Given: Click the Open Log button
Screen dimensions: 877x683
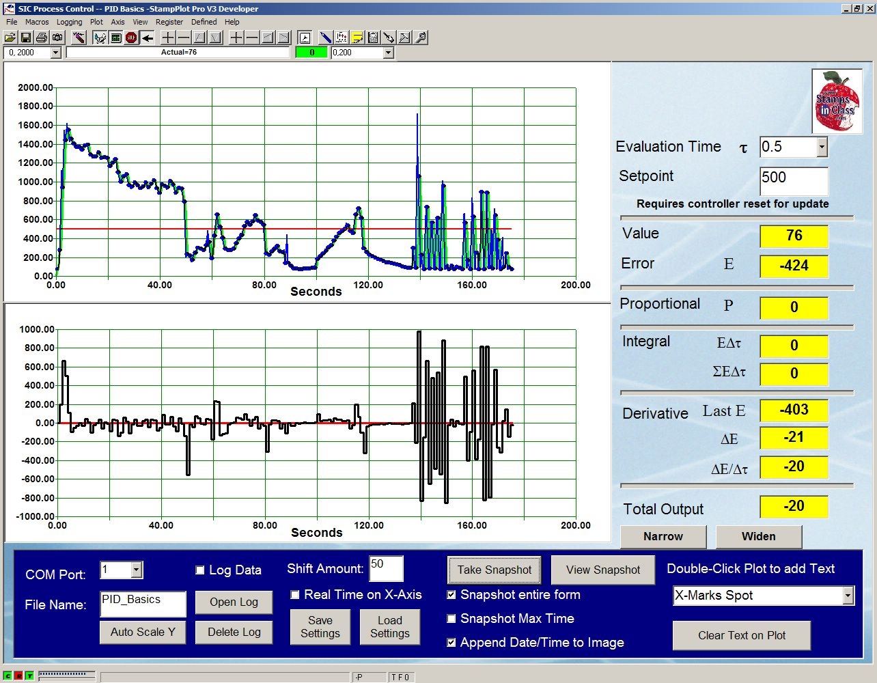Looking at the screenshot, I should click(234, 602).
